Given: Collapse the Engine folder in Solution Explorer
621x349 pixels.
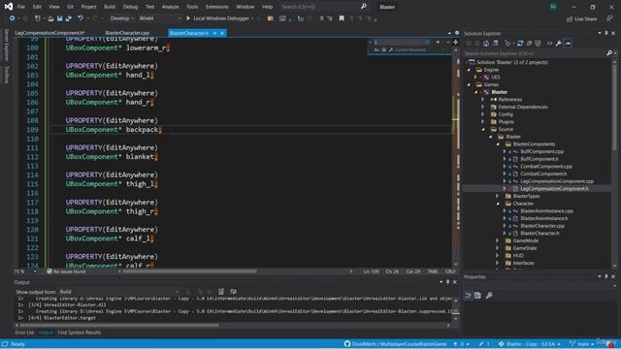Looking at the screenshot, I should 469,70.
